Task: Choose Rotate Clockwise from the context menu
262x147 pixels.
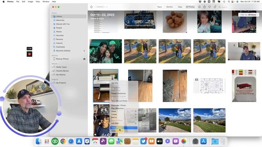Action: pos(124,94)
